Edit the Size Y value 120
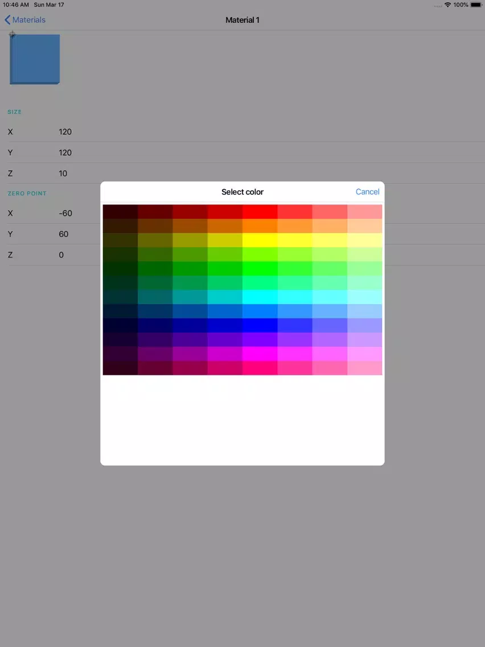The height and width of the screenshot is (647, 485). [x=65, y=153]
